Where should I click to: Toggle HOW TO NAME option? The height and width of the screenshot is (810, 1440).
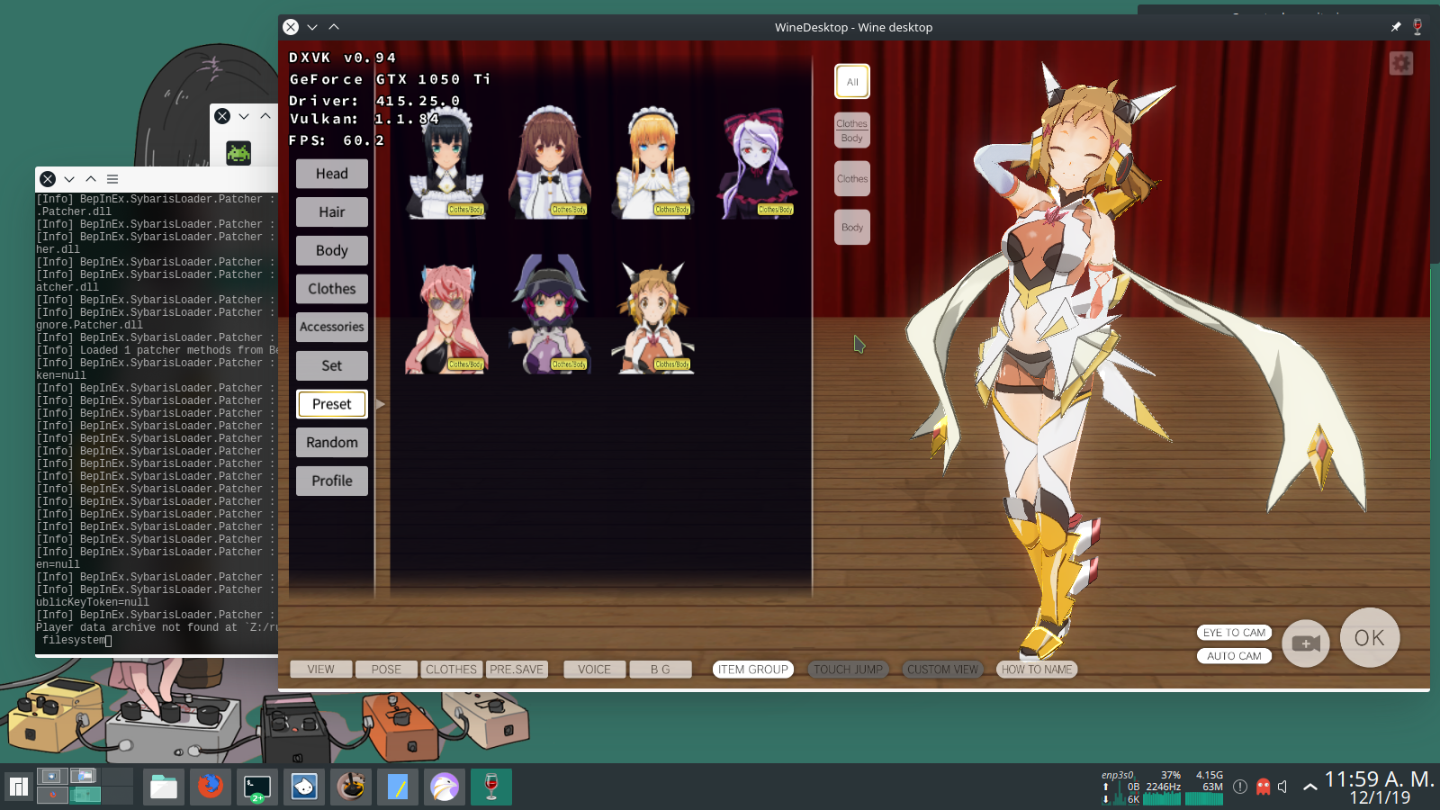1037,670
